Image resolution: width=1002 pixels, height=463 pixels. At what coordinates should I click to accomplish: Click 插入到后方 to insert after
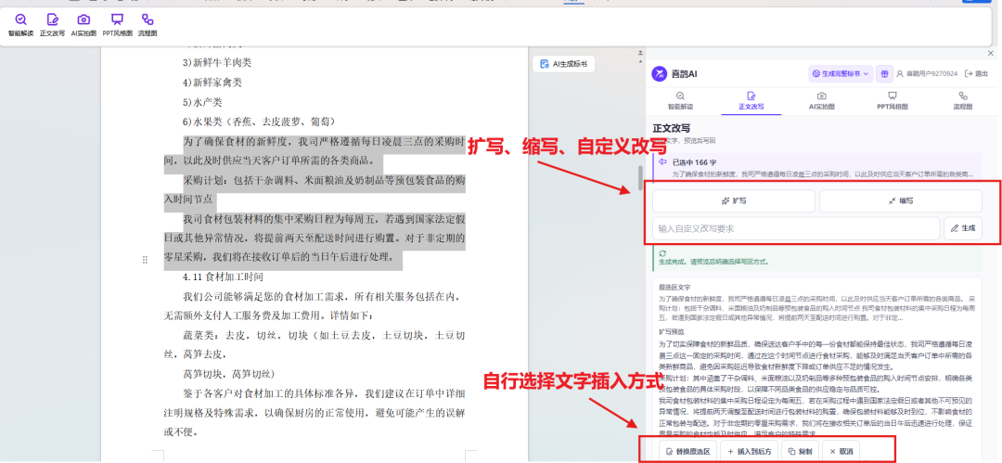(751, 452)
